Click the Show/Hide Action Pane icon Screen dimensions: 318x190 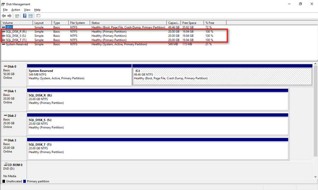coord(31,16)
